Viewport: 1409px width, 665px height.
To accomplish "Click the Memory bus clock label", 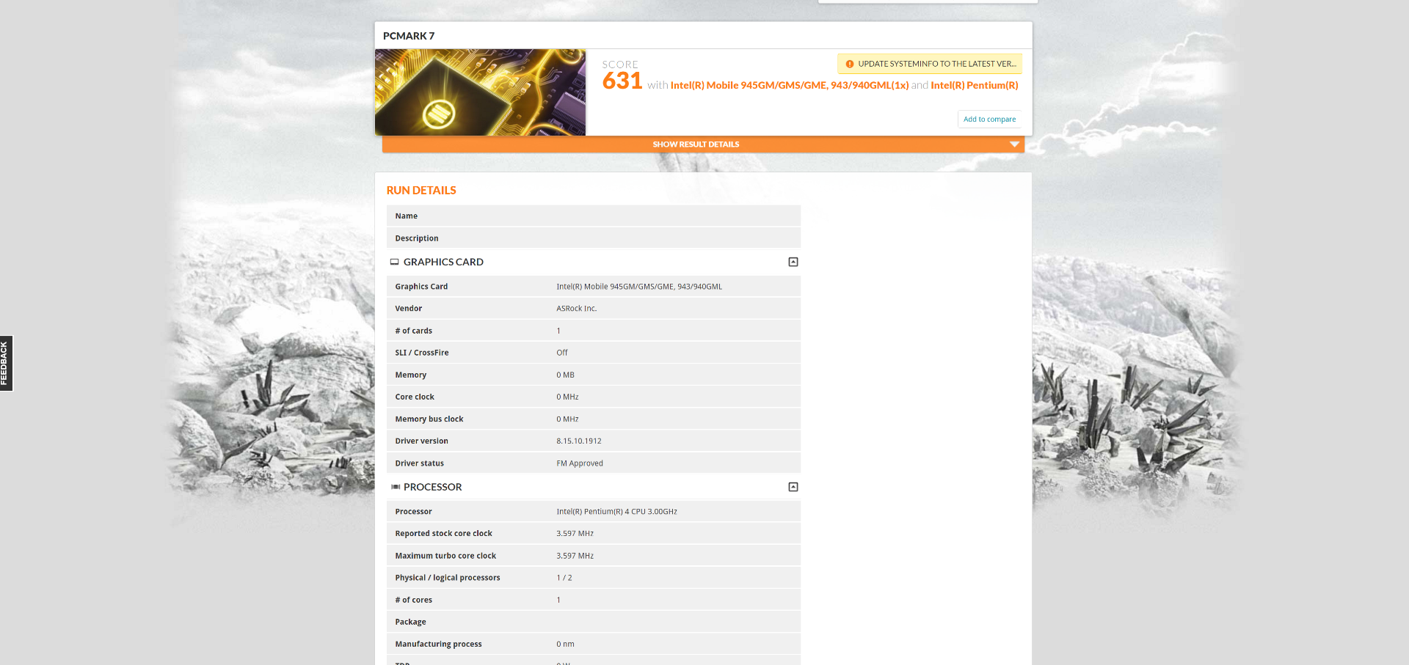I will [429, 419].
